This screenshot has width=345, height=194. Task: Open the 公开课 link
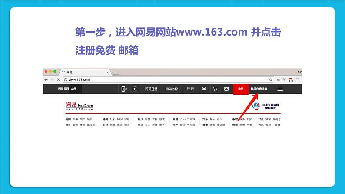tap(191, 119)
